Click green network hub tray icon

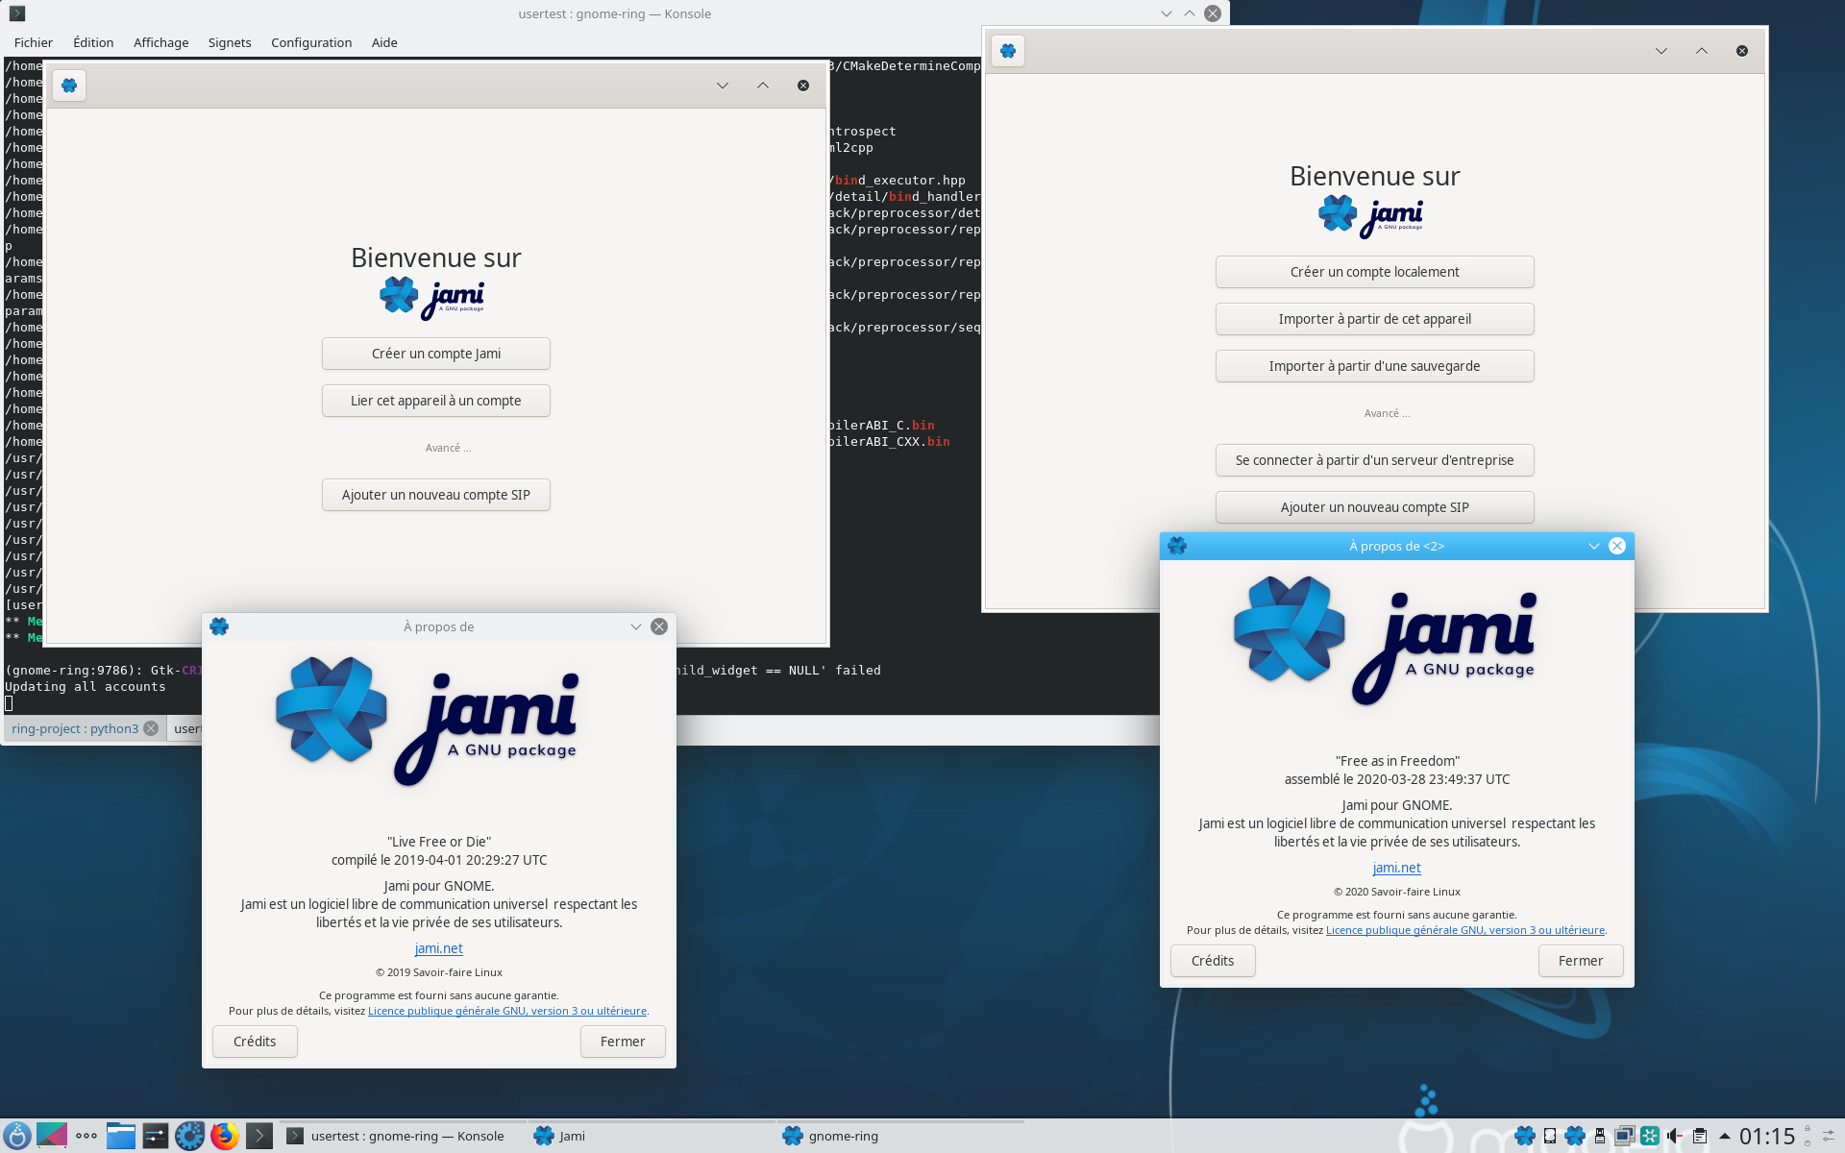tap(1650, 1136)
